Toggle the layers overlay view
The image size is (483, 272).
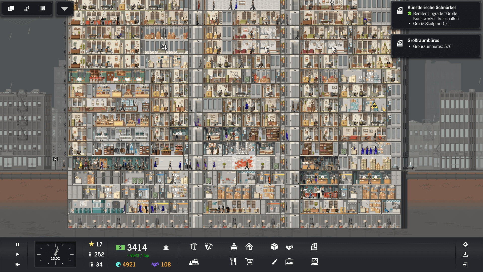[11, 9]
